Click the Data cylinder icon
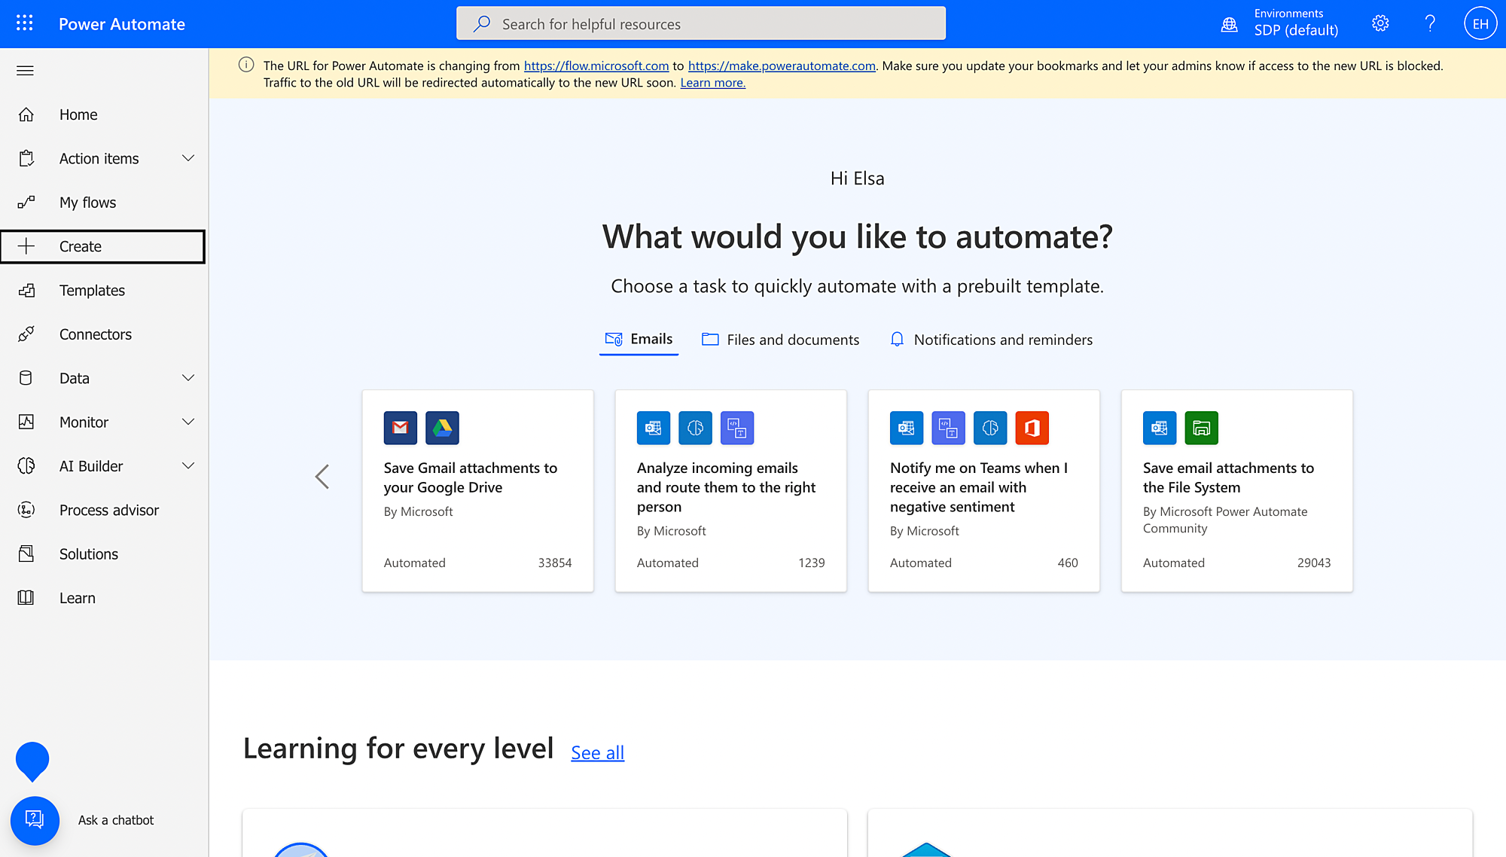 pos(26,378)
